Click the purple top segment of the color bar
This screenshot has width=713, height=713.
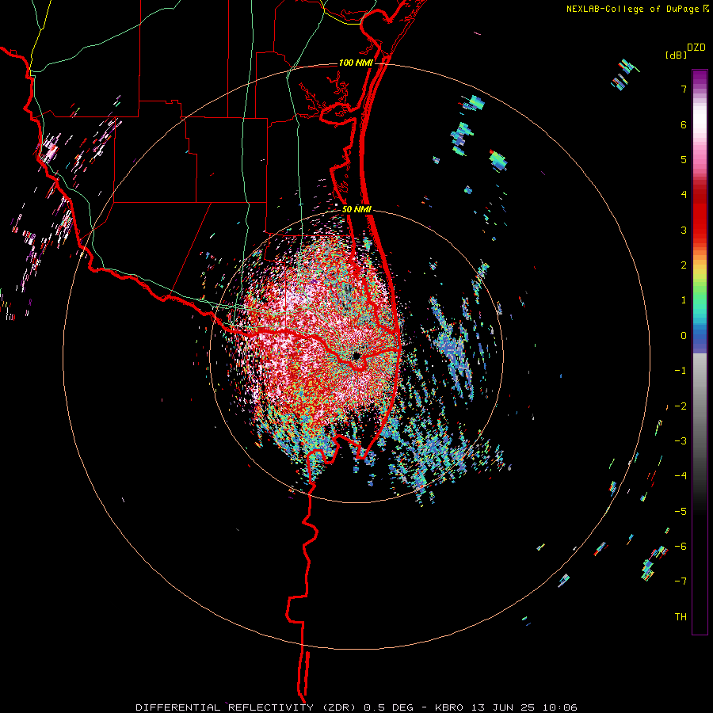point(700,78)
